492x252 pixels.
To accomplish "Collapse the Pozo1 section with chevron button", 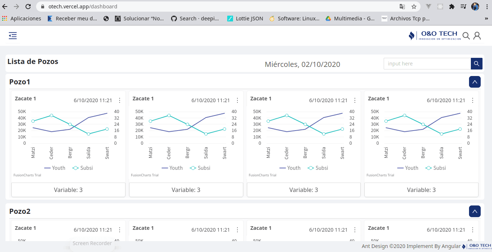I will point(475,82).
